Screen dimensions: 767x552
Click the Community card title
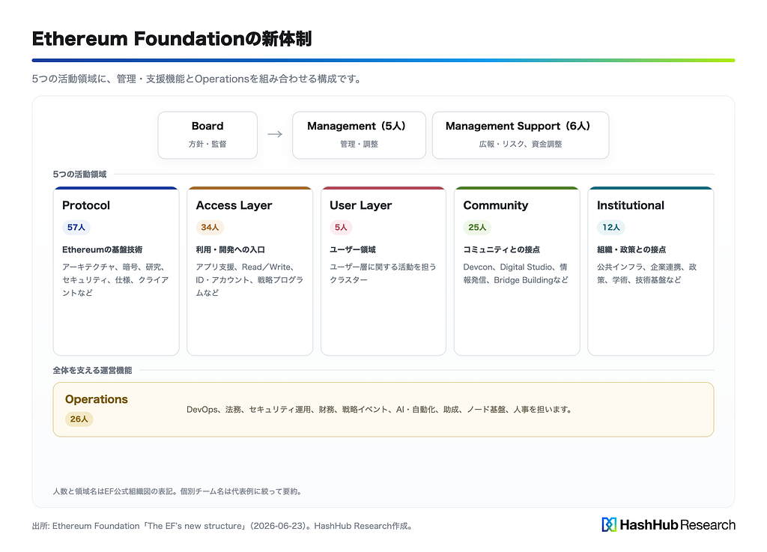coord(496,205)
